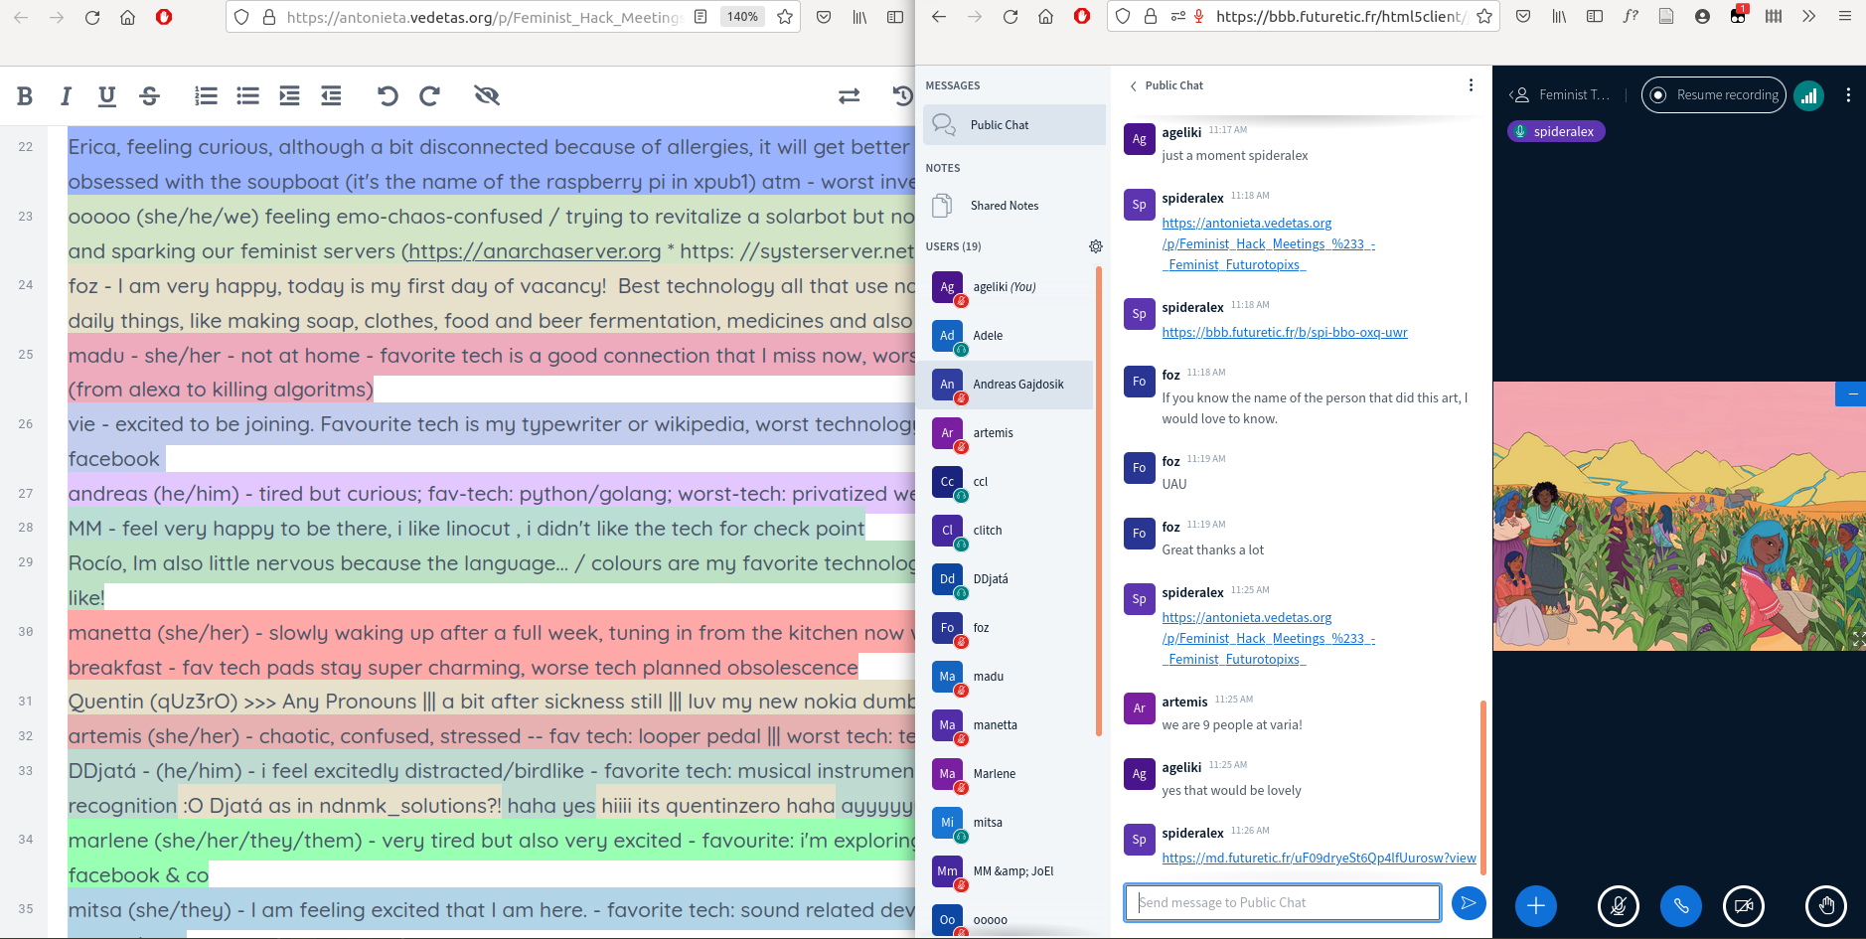Go to home in the left browser
This screenshot has width=1866, height=939.
click(128, 17)
